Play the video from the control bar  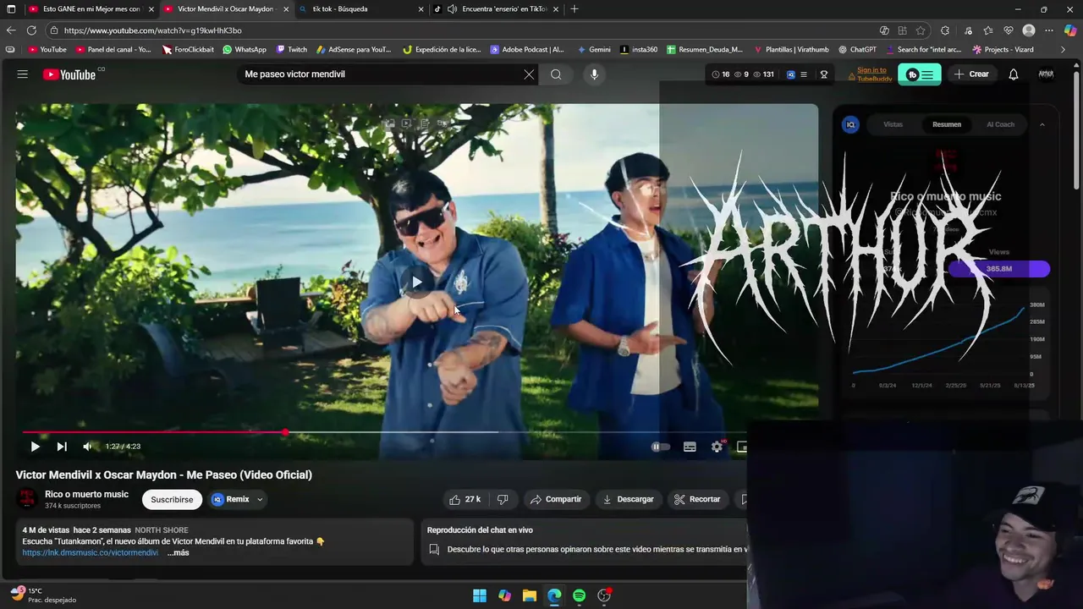coord(35,447)
